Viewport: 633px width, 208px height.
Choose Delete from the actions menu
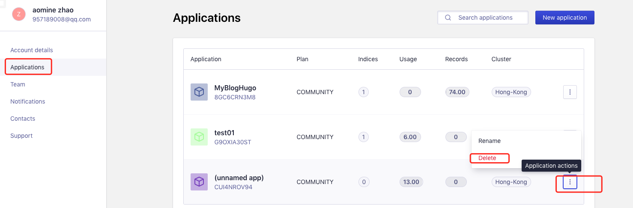pyautogui.click(x=487, y=158)
